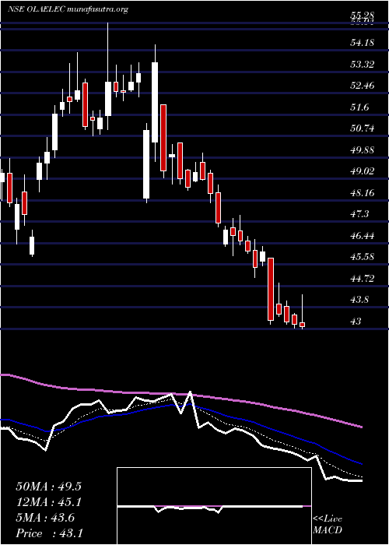Screen dimensions: 389x545
Task: Click the 51.6 price axis label
Action: tap(359, 107)
